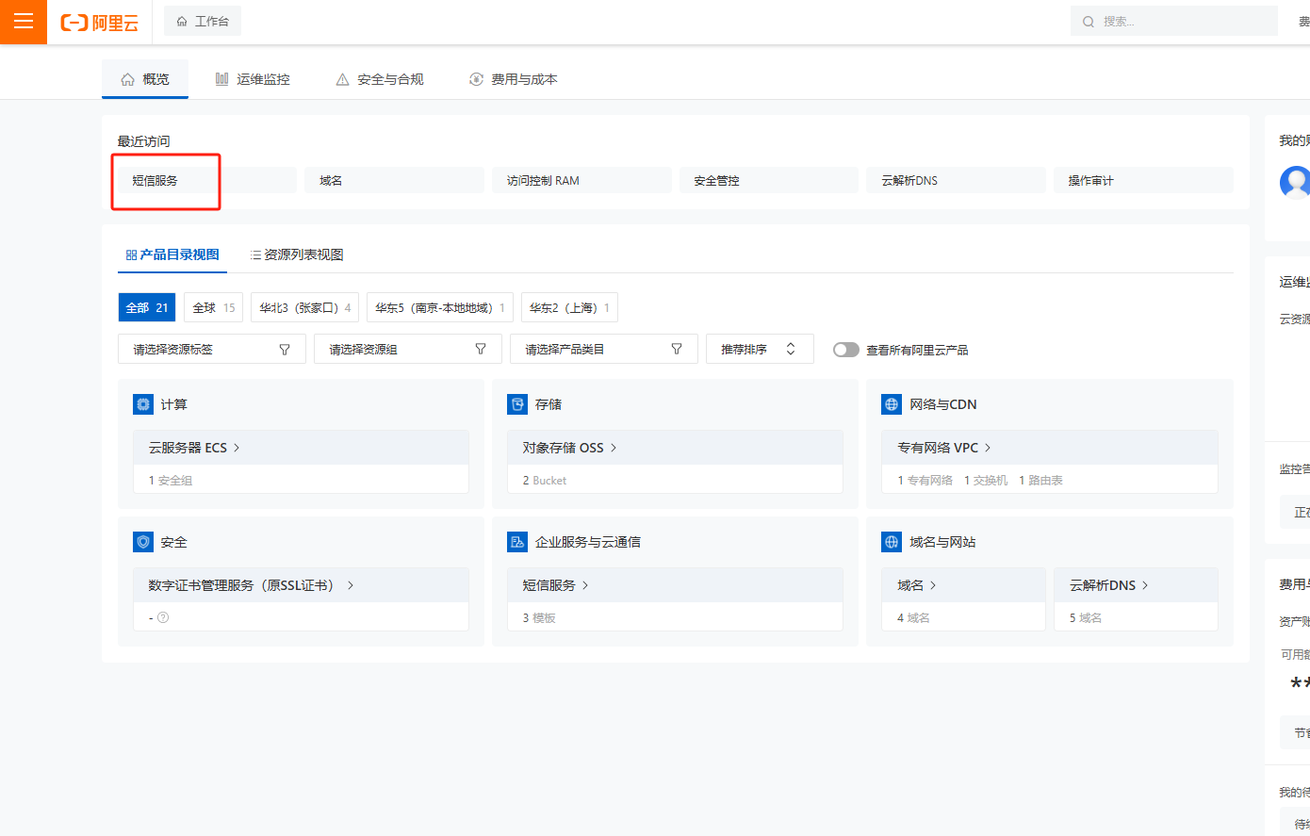Screen dimensions: 1310x836
Task: Switch to the 运维监控 tab
Action: click(253, 79)
